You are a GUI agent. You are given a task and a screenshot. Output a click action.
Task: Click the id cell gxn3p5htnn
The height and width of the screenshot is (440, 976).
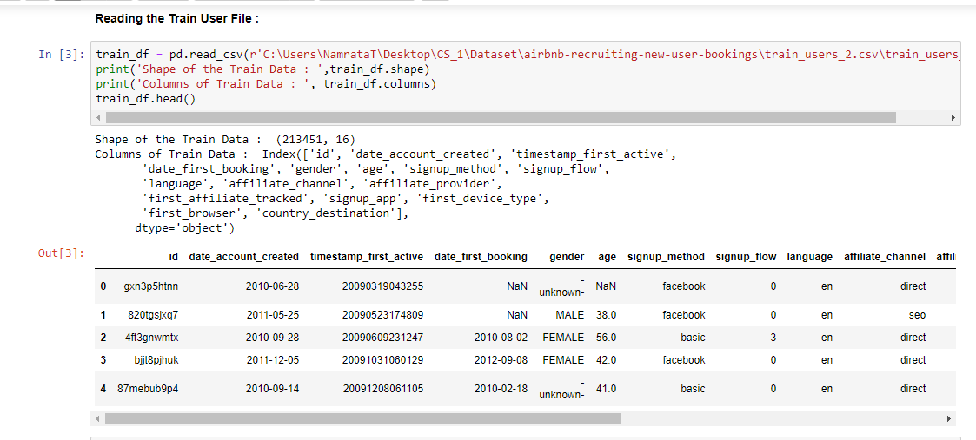tap(151, 286)
